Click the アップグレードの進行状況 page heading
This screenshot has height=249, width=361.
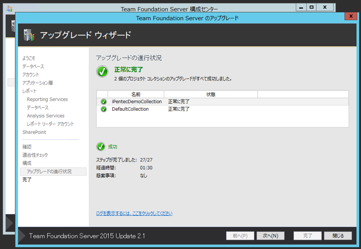(129, 58)
